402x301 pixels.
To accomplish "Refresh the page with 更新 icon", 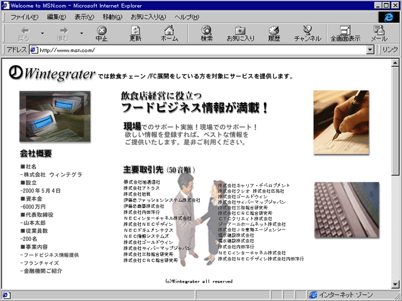I will coord(135,33).
